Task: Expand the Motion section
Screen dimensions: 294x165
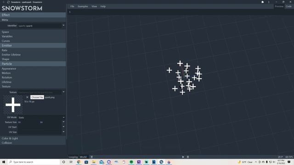Action: click(33, 73)
